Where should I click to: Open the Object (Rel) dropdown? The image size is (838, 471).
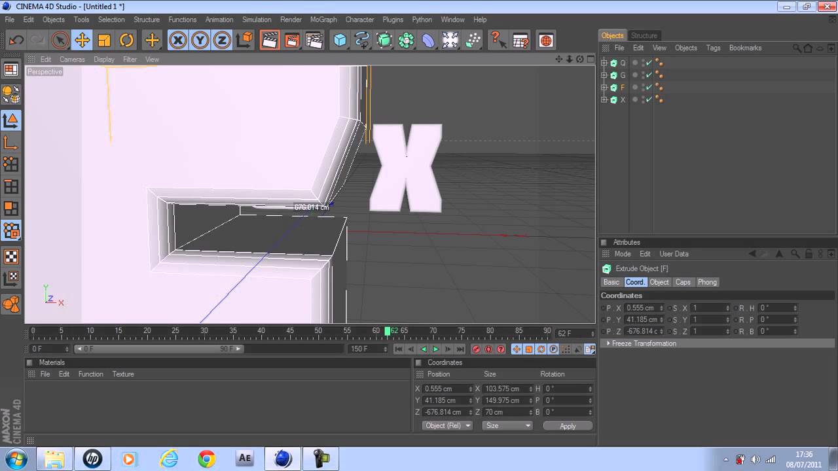coord(447,425)
